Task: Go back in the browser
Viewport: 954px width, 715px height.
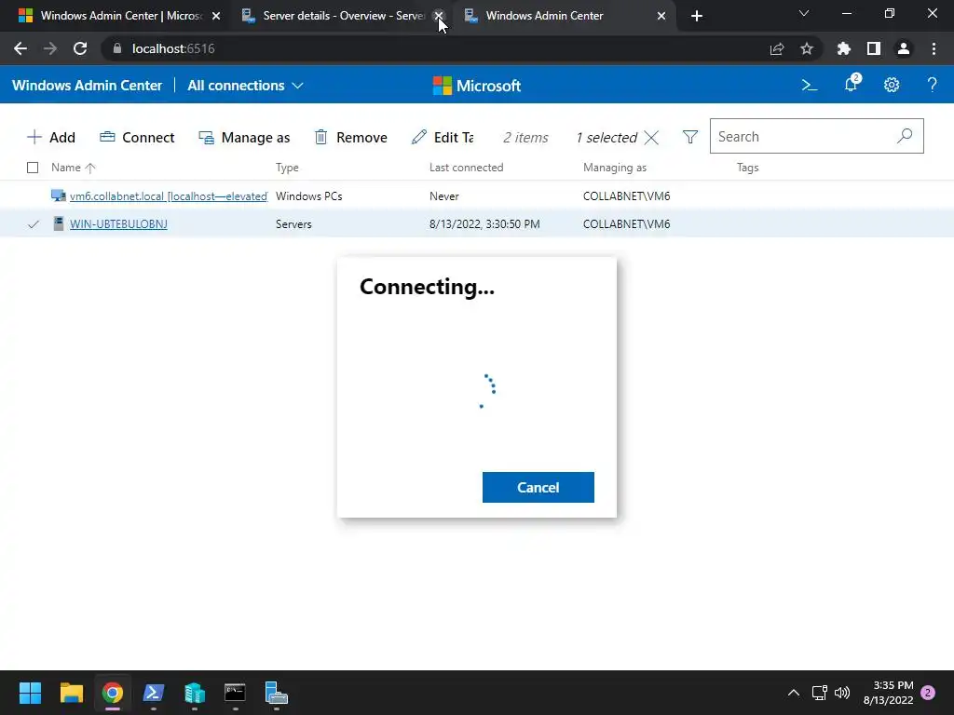Action: tap(20, 48)
